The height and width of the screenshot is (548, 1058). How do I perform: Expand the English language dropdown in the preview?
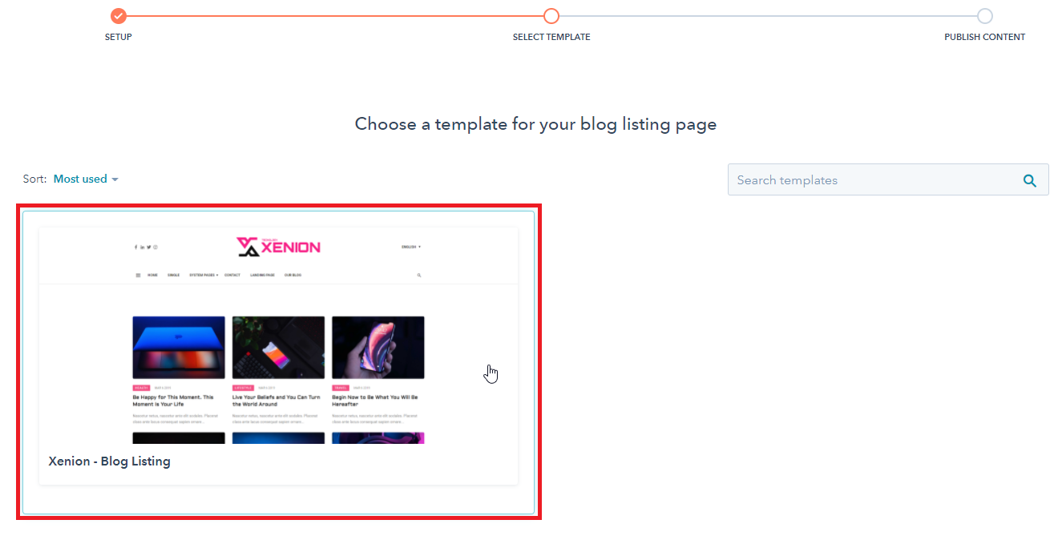[411, 247]
